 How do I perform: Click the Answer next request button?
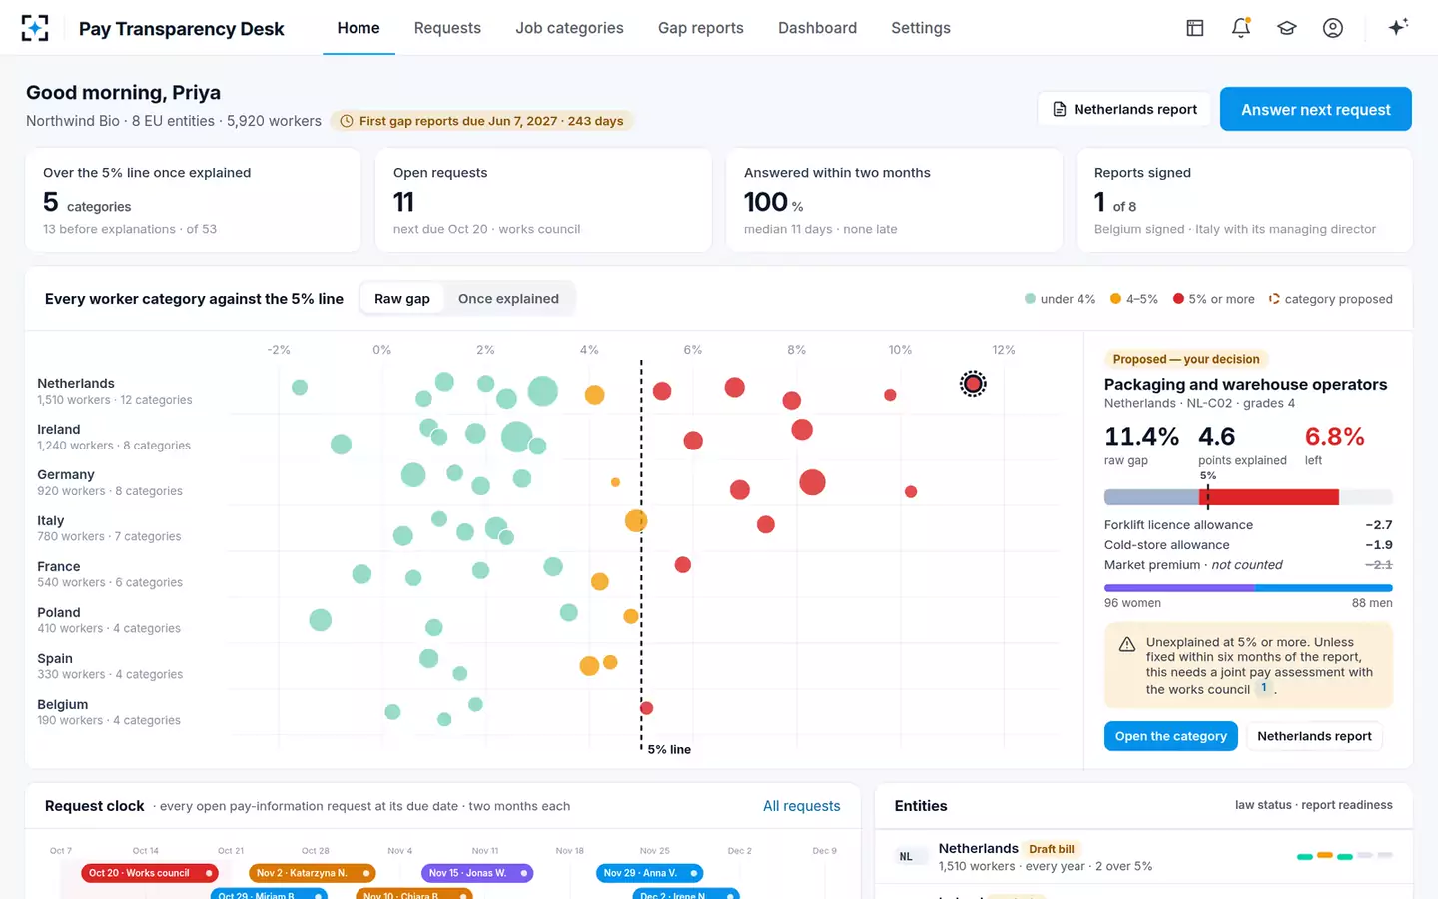[1315, 109]
